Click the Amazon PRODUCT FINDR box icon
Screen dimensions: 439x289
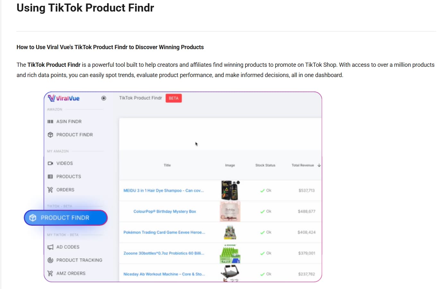(x=50, y=135)
